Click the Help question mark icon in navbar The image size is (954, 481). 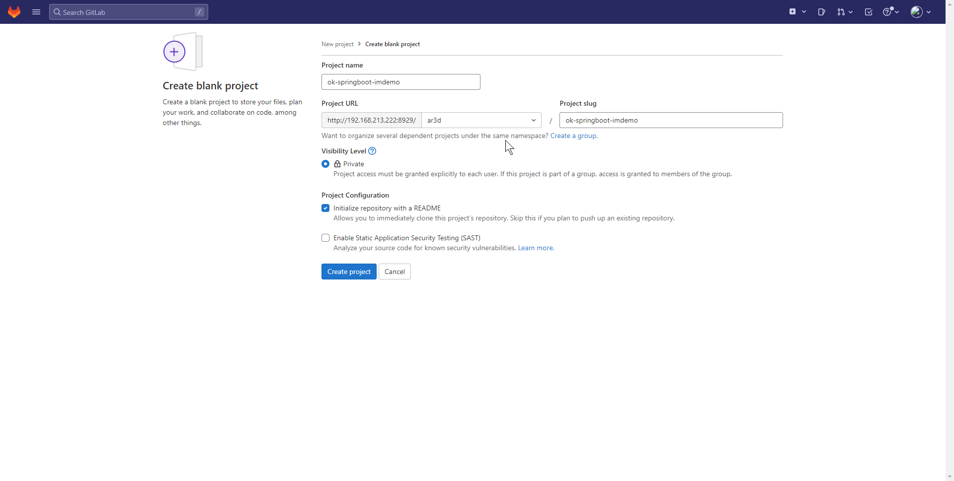point(887,12)
